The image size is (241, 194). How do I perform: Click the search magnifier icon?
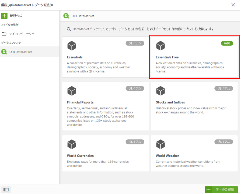[69, 29]
